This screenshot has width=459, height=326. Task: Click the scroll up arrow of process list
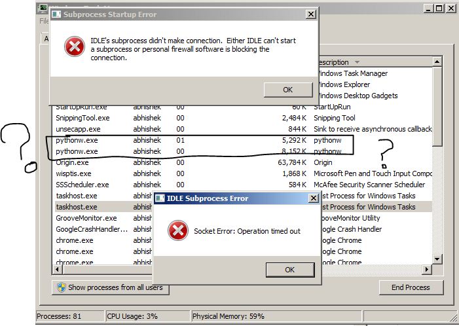tap(437, 62)
